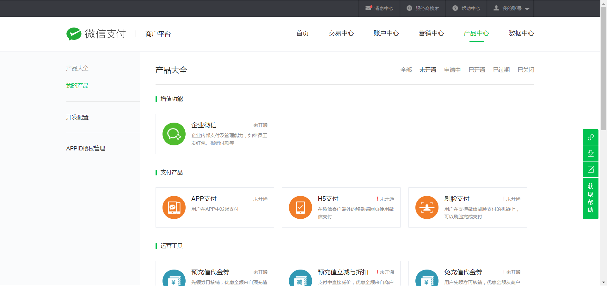Image resolution: width=607 pixels, height=286 pixels.
Task: Open 营销中心 navigation item
Action: 431,33
